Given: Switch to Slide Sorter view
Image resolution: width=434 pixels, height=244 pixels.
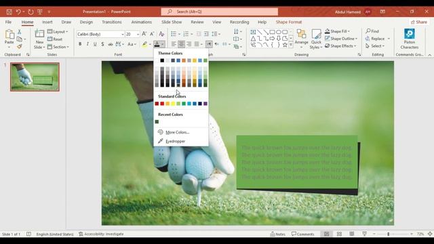Looking at the screenshot, I should (x=339, y=234).
